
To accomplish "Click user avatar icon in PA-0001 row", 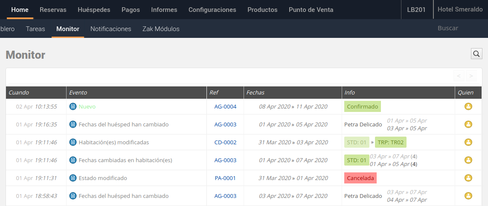I will [x=468, y=178].
